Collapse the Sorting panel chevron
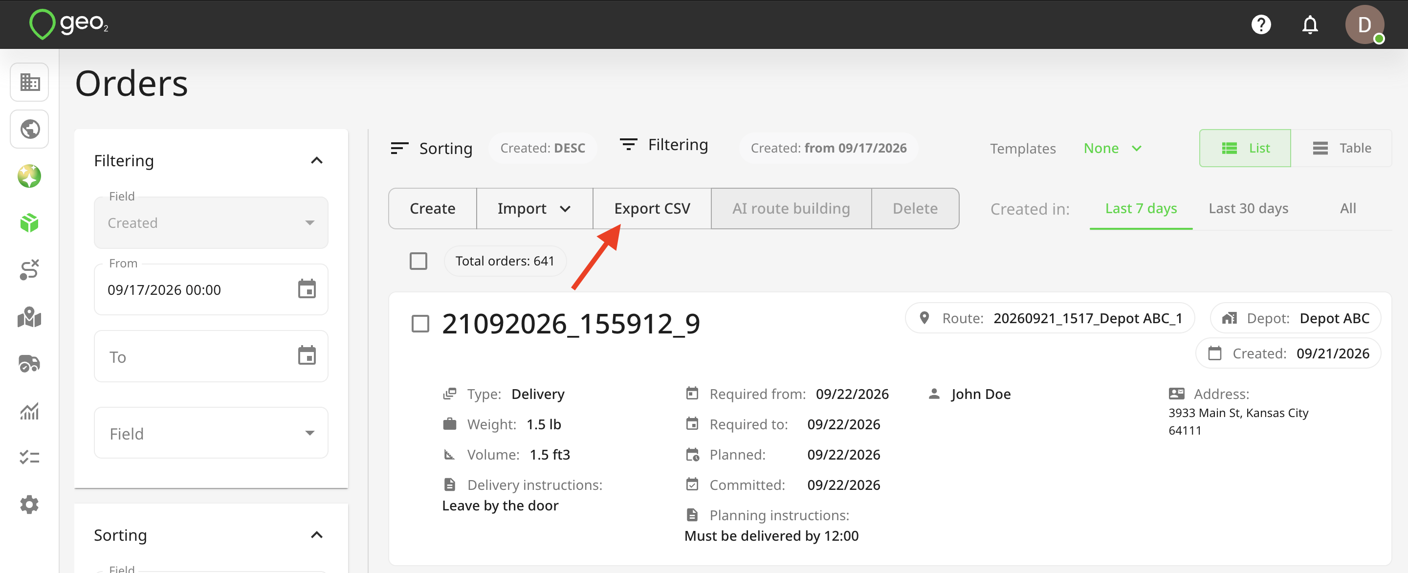Image resolution: width=1408 pixels, height=573 pixels. tap(316, 535)
